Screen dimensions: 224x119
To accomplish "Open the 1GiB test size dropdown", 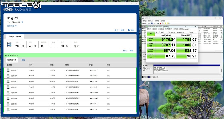I will [164, 32].
